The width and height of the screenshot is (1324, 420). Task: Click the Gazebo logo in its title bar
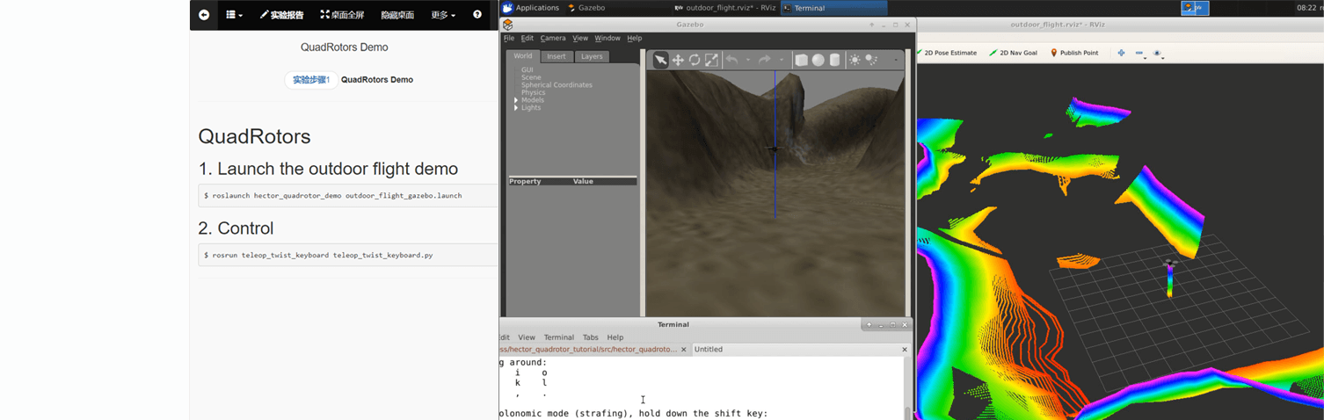507,25
